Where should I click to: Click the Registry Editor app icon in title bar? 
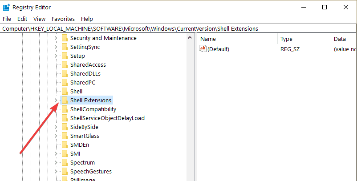6,7
